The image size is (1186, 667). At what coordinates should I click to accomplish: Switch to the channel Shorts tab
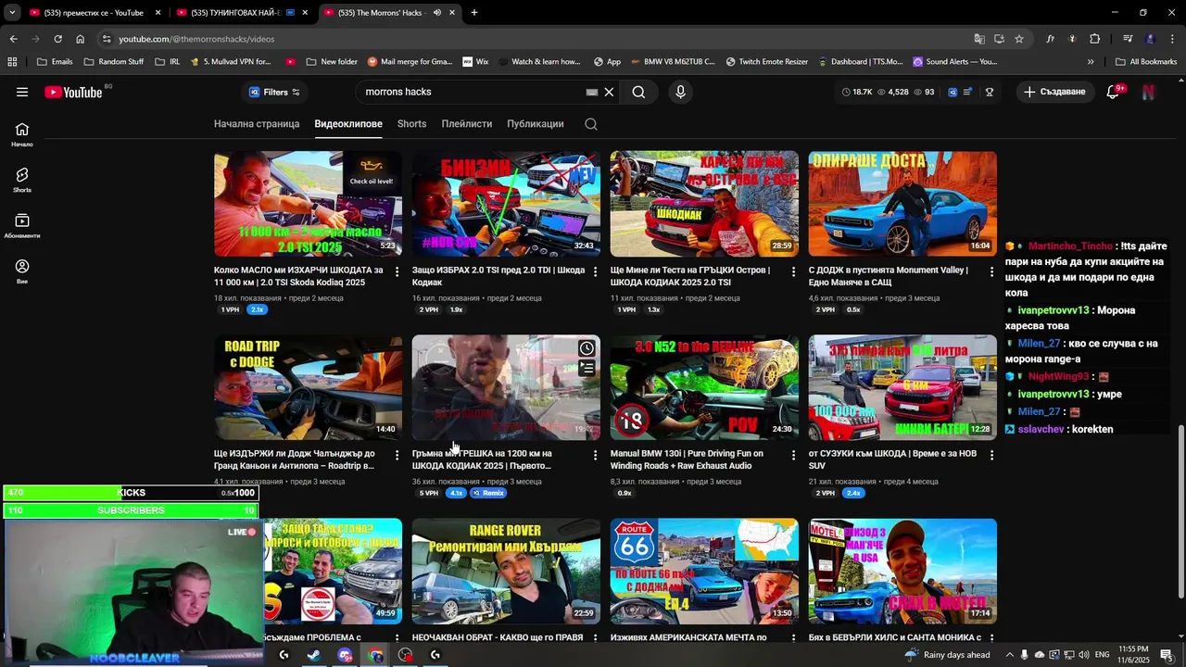[x=412, y=124]
